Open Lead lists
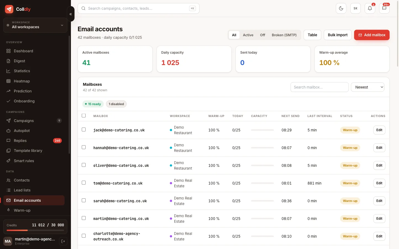The width and height of the screenshot is (399, 249). [x=34, y=190]
